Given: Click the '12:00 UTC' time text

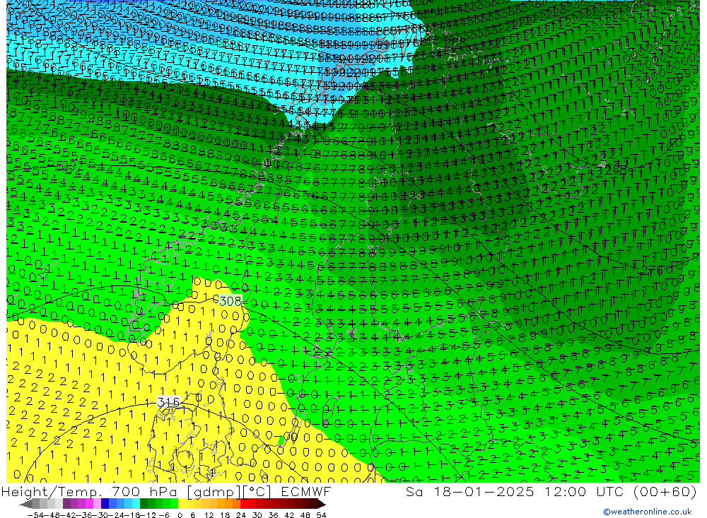Looking at the screenshot, I should pyautogui.click(x=584, y=492).
